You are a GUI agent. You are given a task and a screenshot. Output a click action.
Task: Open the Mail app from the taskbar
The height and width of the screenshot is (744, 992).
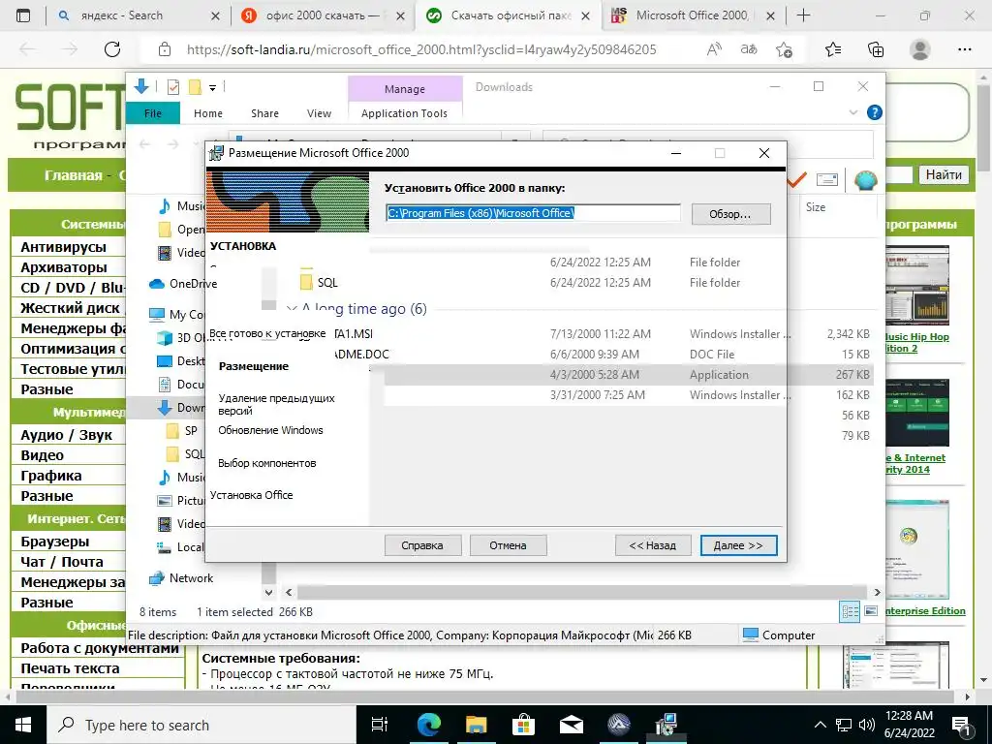click(x=572, y=725)
